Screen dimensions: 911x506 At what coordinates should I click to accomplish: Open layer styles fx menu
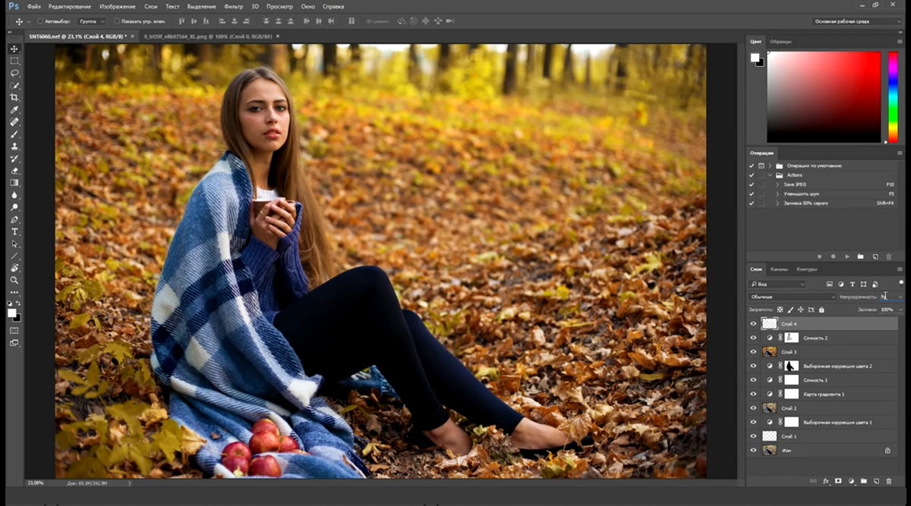[826, 481]
